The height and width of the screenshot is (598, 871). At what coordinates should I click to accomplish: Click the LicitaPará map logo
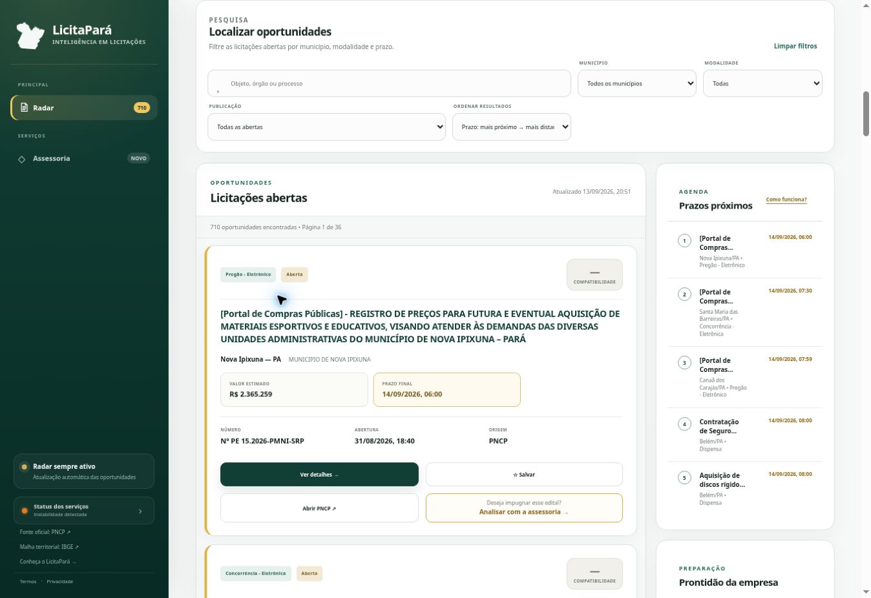point(30,36)
